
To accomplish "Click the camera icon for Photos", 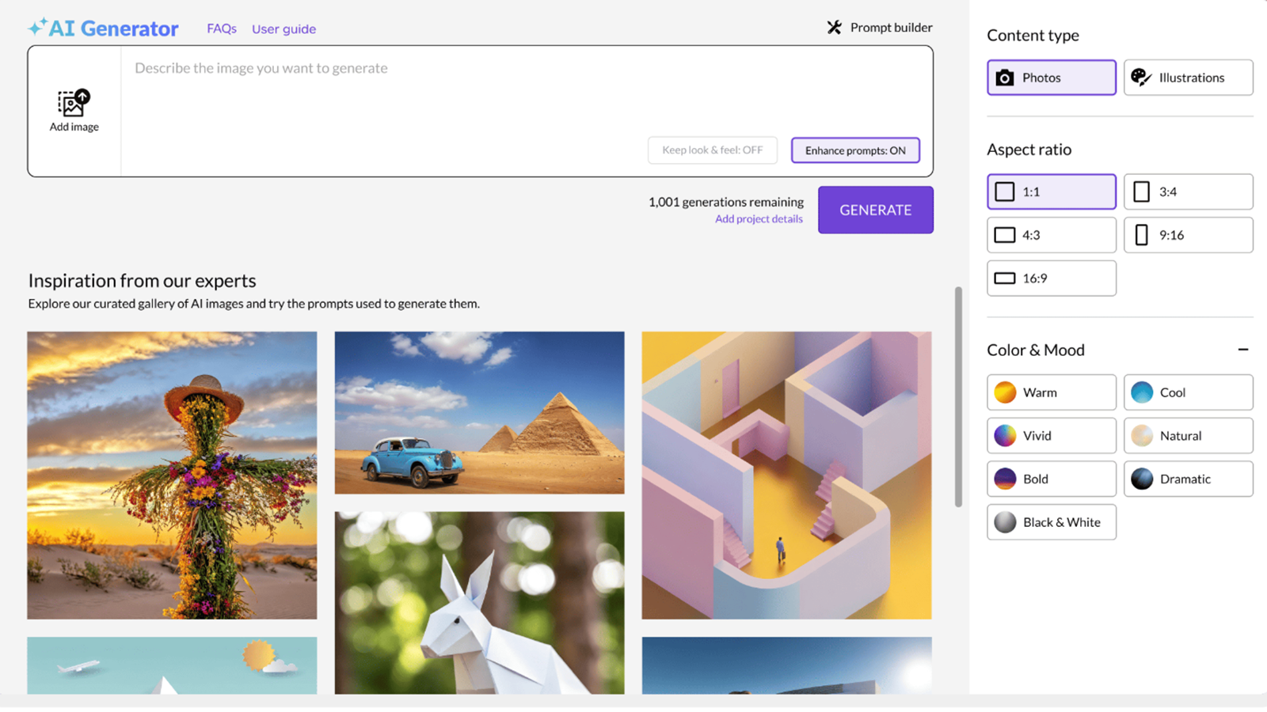I will click(x=1005, y=78).
